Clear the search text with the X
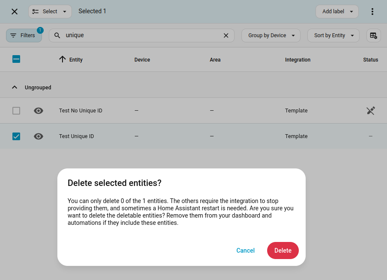 tap(226, 35)
